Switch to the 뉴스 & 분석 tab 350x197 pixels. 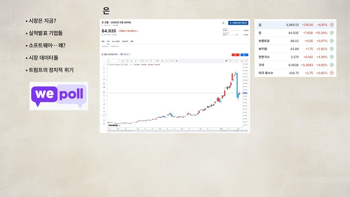116,41
